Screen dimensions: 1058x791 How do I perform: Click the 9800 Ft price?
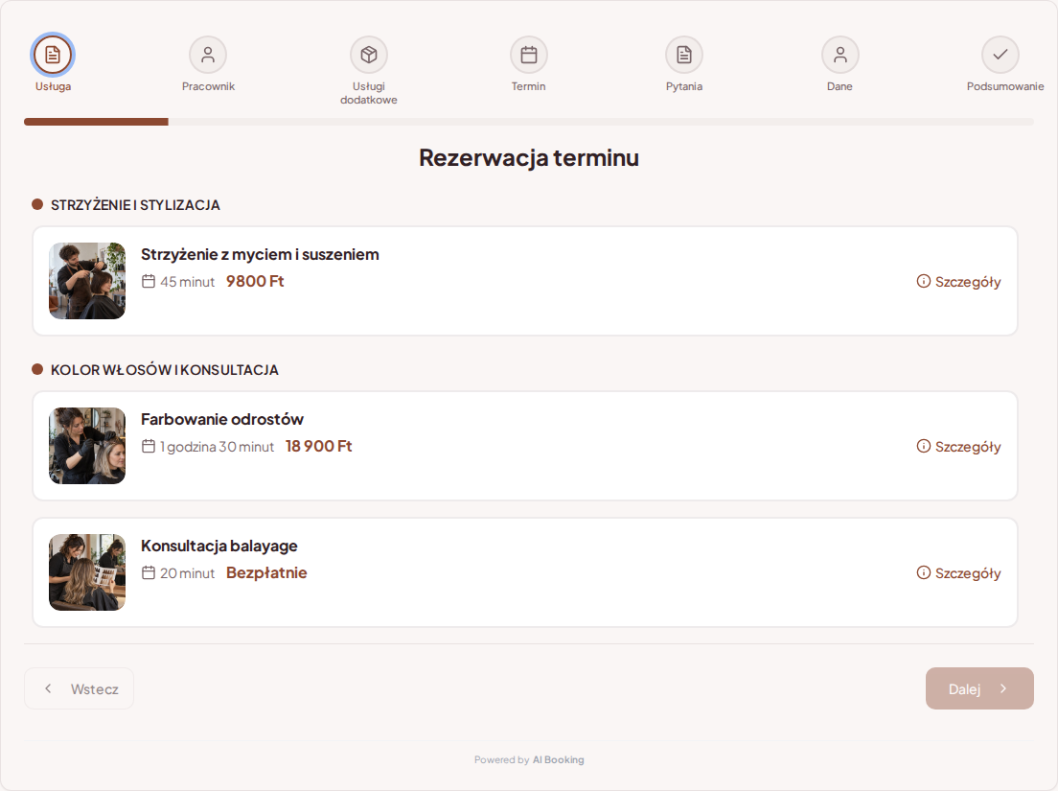point(255,282)
